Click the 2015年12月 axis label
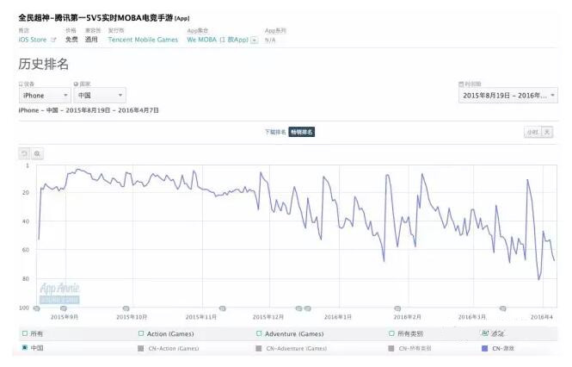This screenshot has width=572, height=367. click(x=268, y=317)
